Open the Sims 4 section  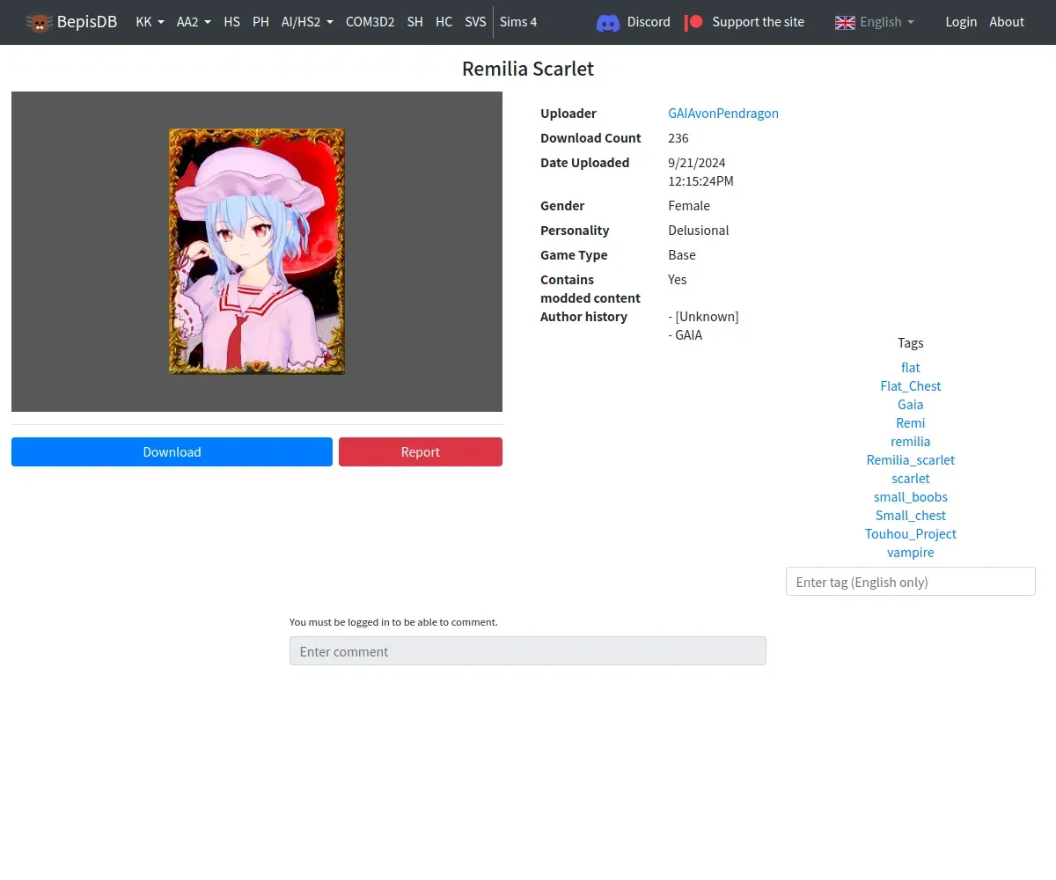(x=518, y=22)
